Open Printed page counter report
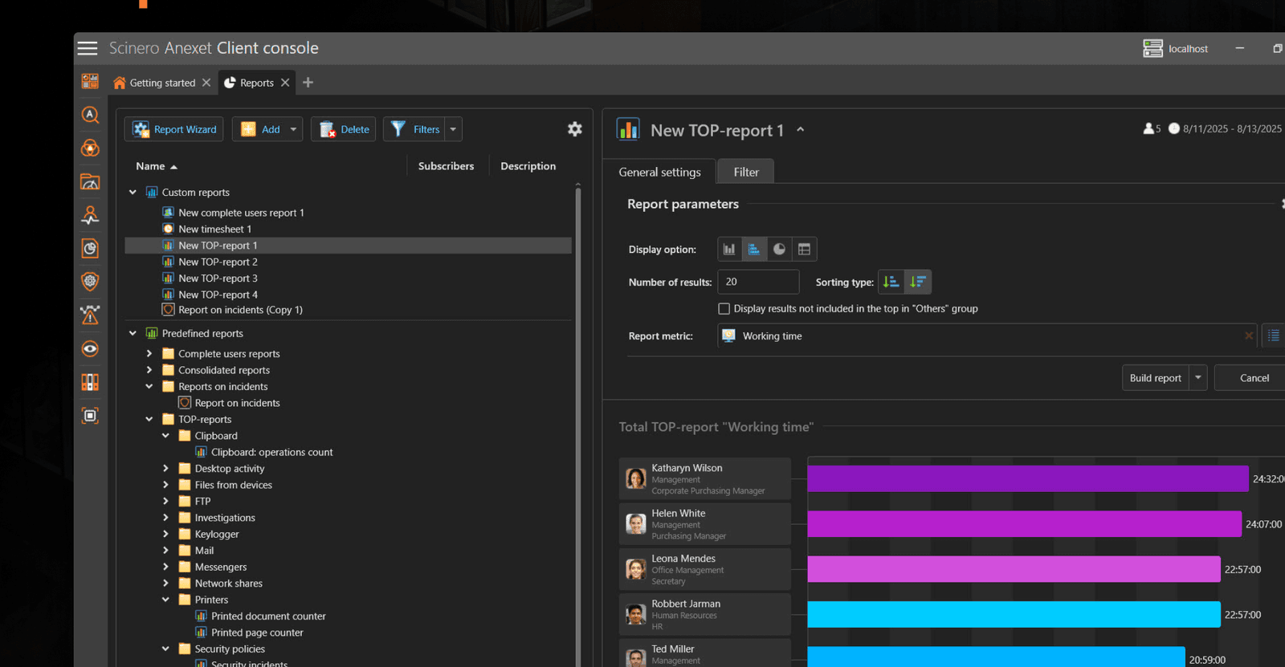 click(257, 632)
